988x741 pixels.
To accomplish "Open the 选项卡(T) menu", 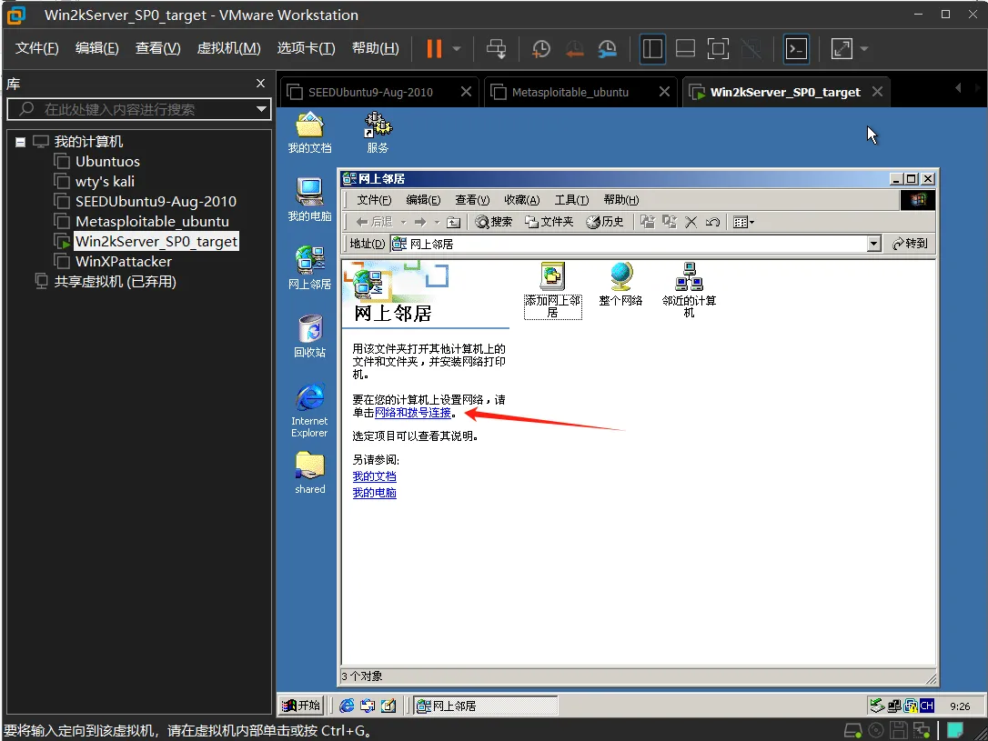I will point(307,48).
